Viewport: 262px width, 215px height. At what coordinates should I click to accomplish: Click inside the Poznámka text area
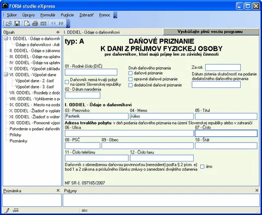tap(32, 200)
